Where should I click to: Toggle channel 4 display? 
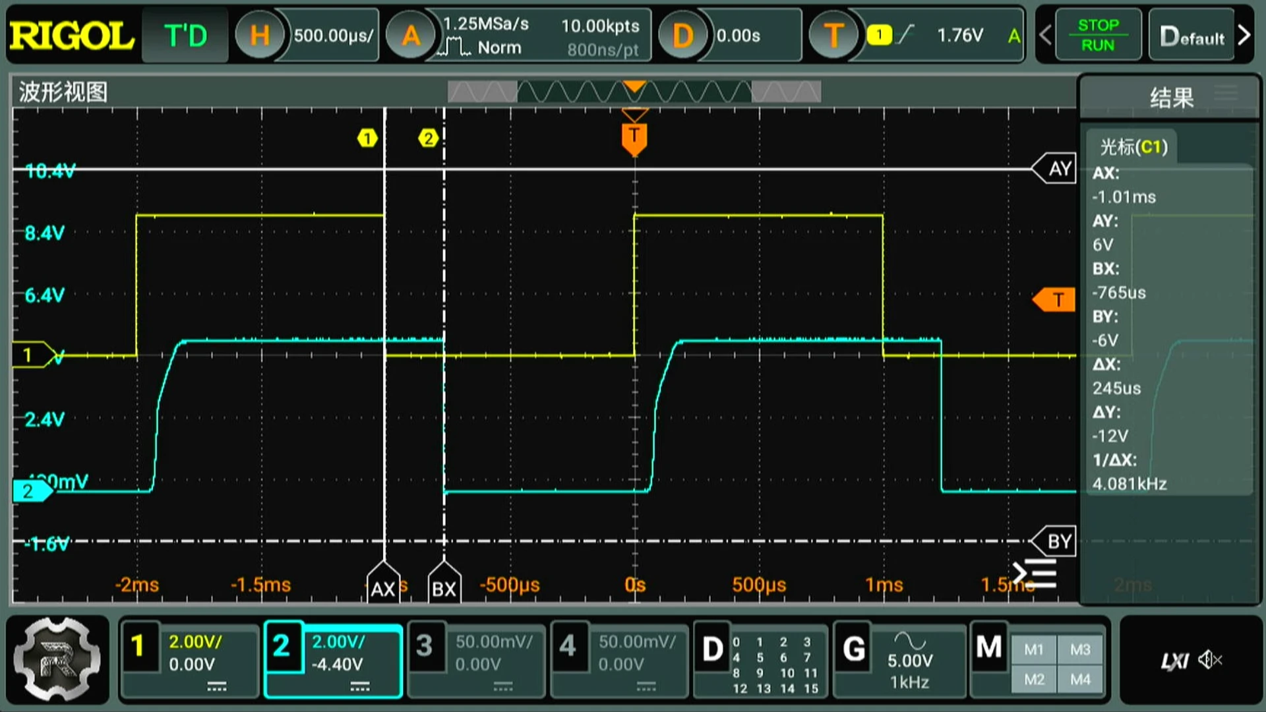[x=568, y=647]
